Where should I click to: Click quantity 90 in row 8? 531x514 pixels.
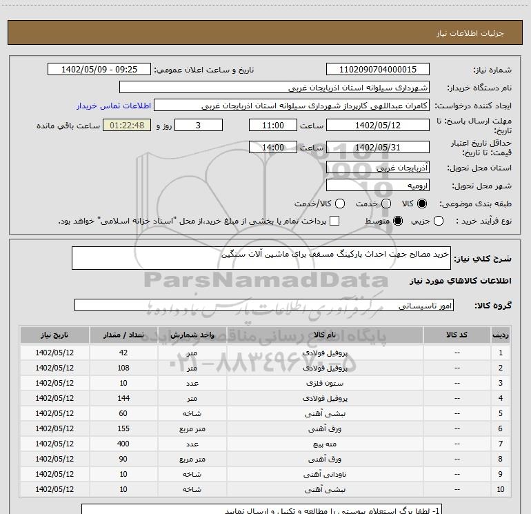[123, 459]
